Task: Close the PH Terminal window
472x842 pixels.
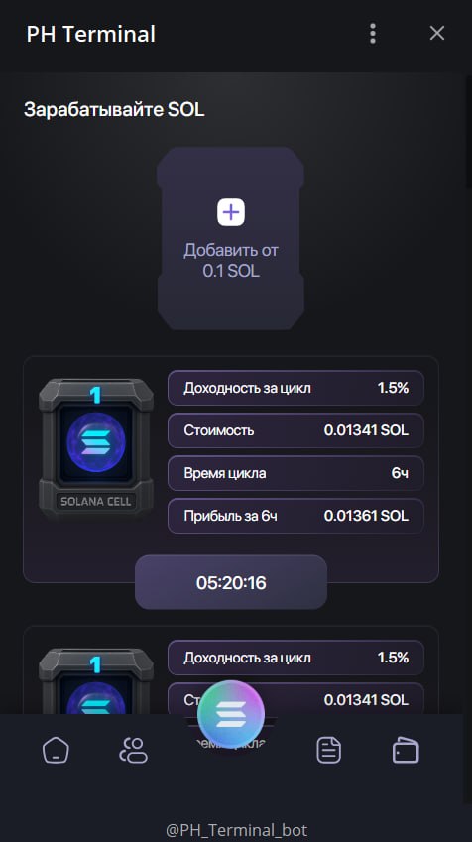Action: click(437, 34)
